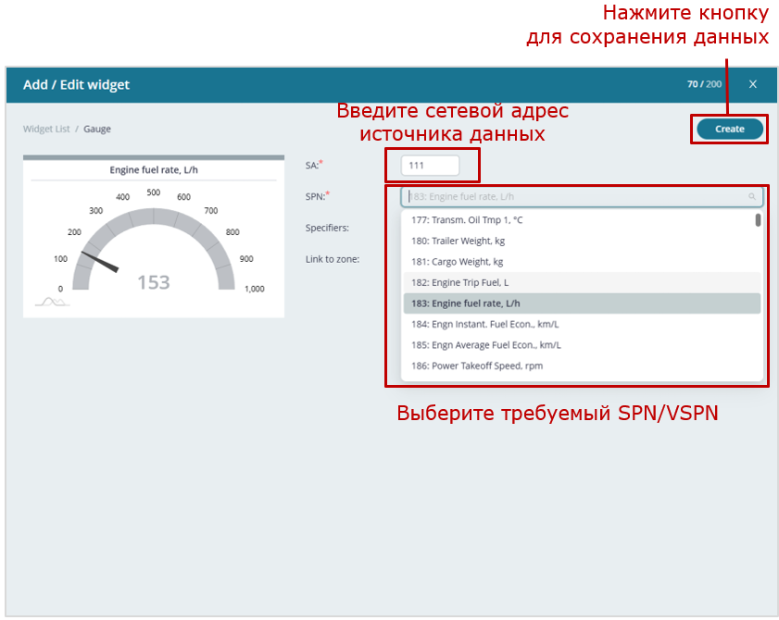Screen dimensions: 779x620
Task: Click the SPN dropdown list scrollbar
Action: click(758, 220)
